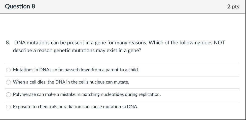
Task: Pick the radio button for chemicals or radiation
Action: click(x=9, y=107)
